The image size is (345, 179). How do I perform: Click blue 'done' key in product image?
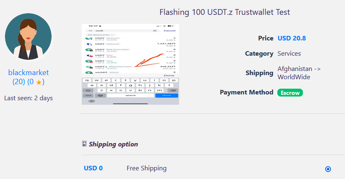(166, 95)
